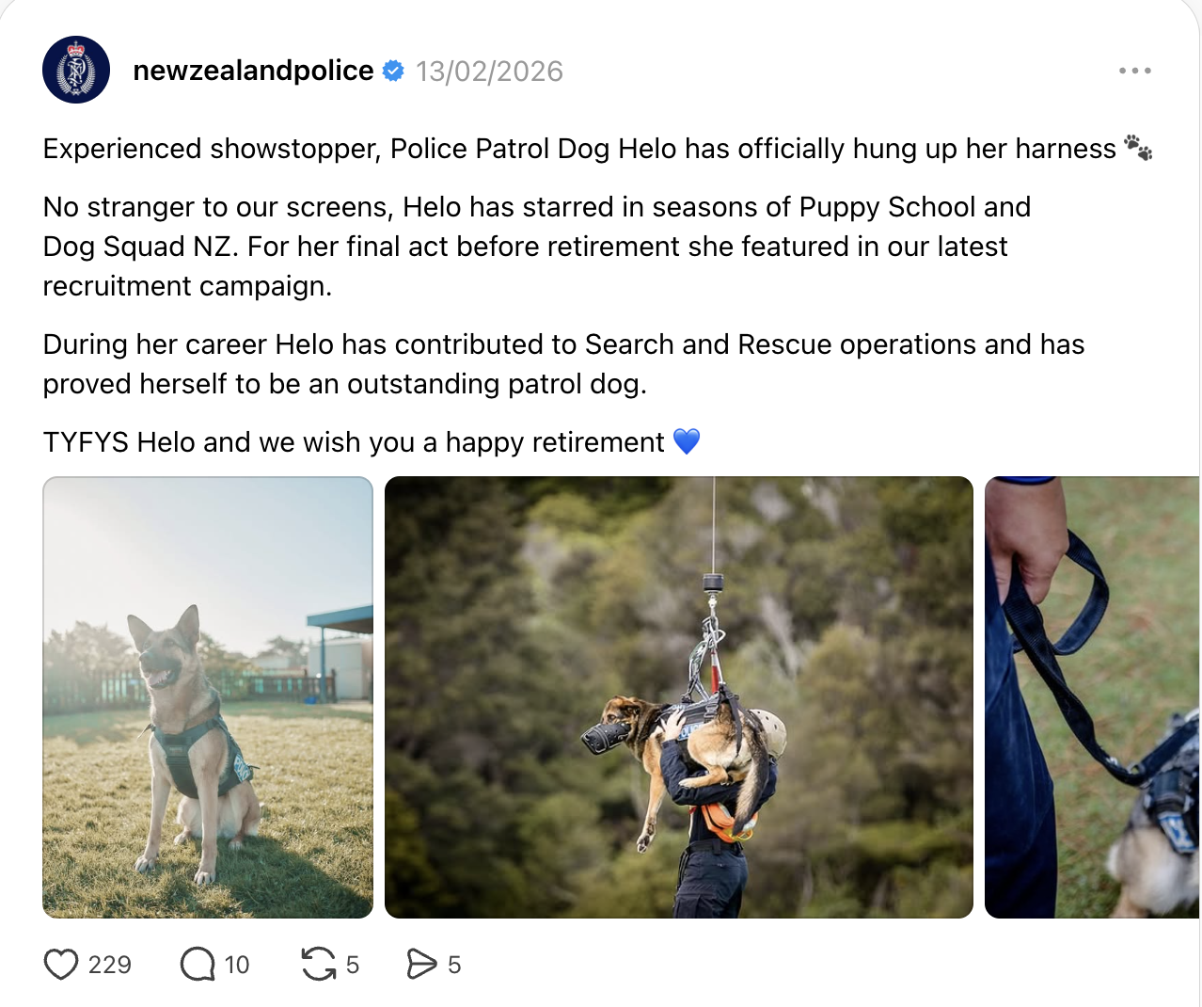The height and width of the screenshot is (1007, 1202).
Task: Click the post text about Puppy School
Action: coord(537,247)
